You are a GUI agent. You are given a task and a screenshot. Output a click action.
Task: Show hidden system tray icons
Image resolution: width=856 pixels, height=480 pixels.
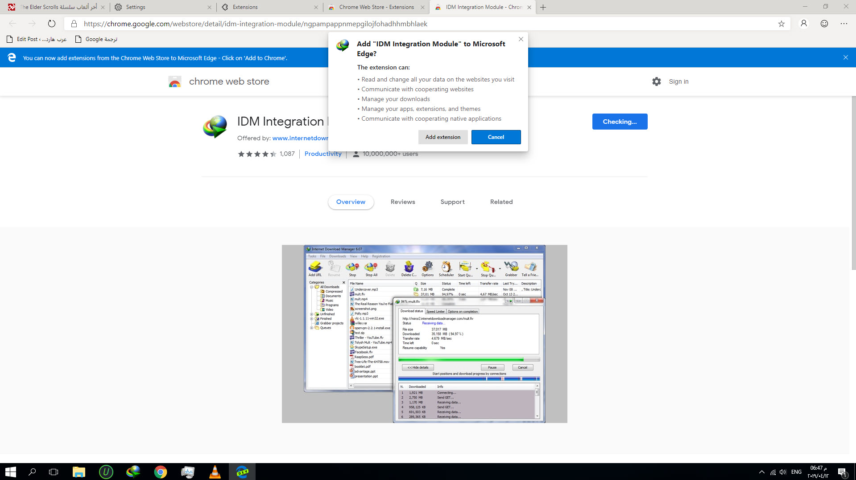click(x=761, y=472)
